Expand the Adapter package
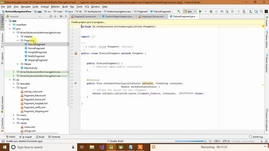Screen dimensions: 269x151 [18, 36]
